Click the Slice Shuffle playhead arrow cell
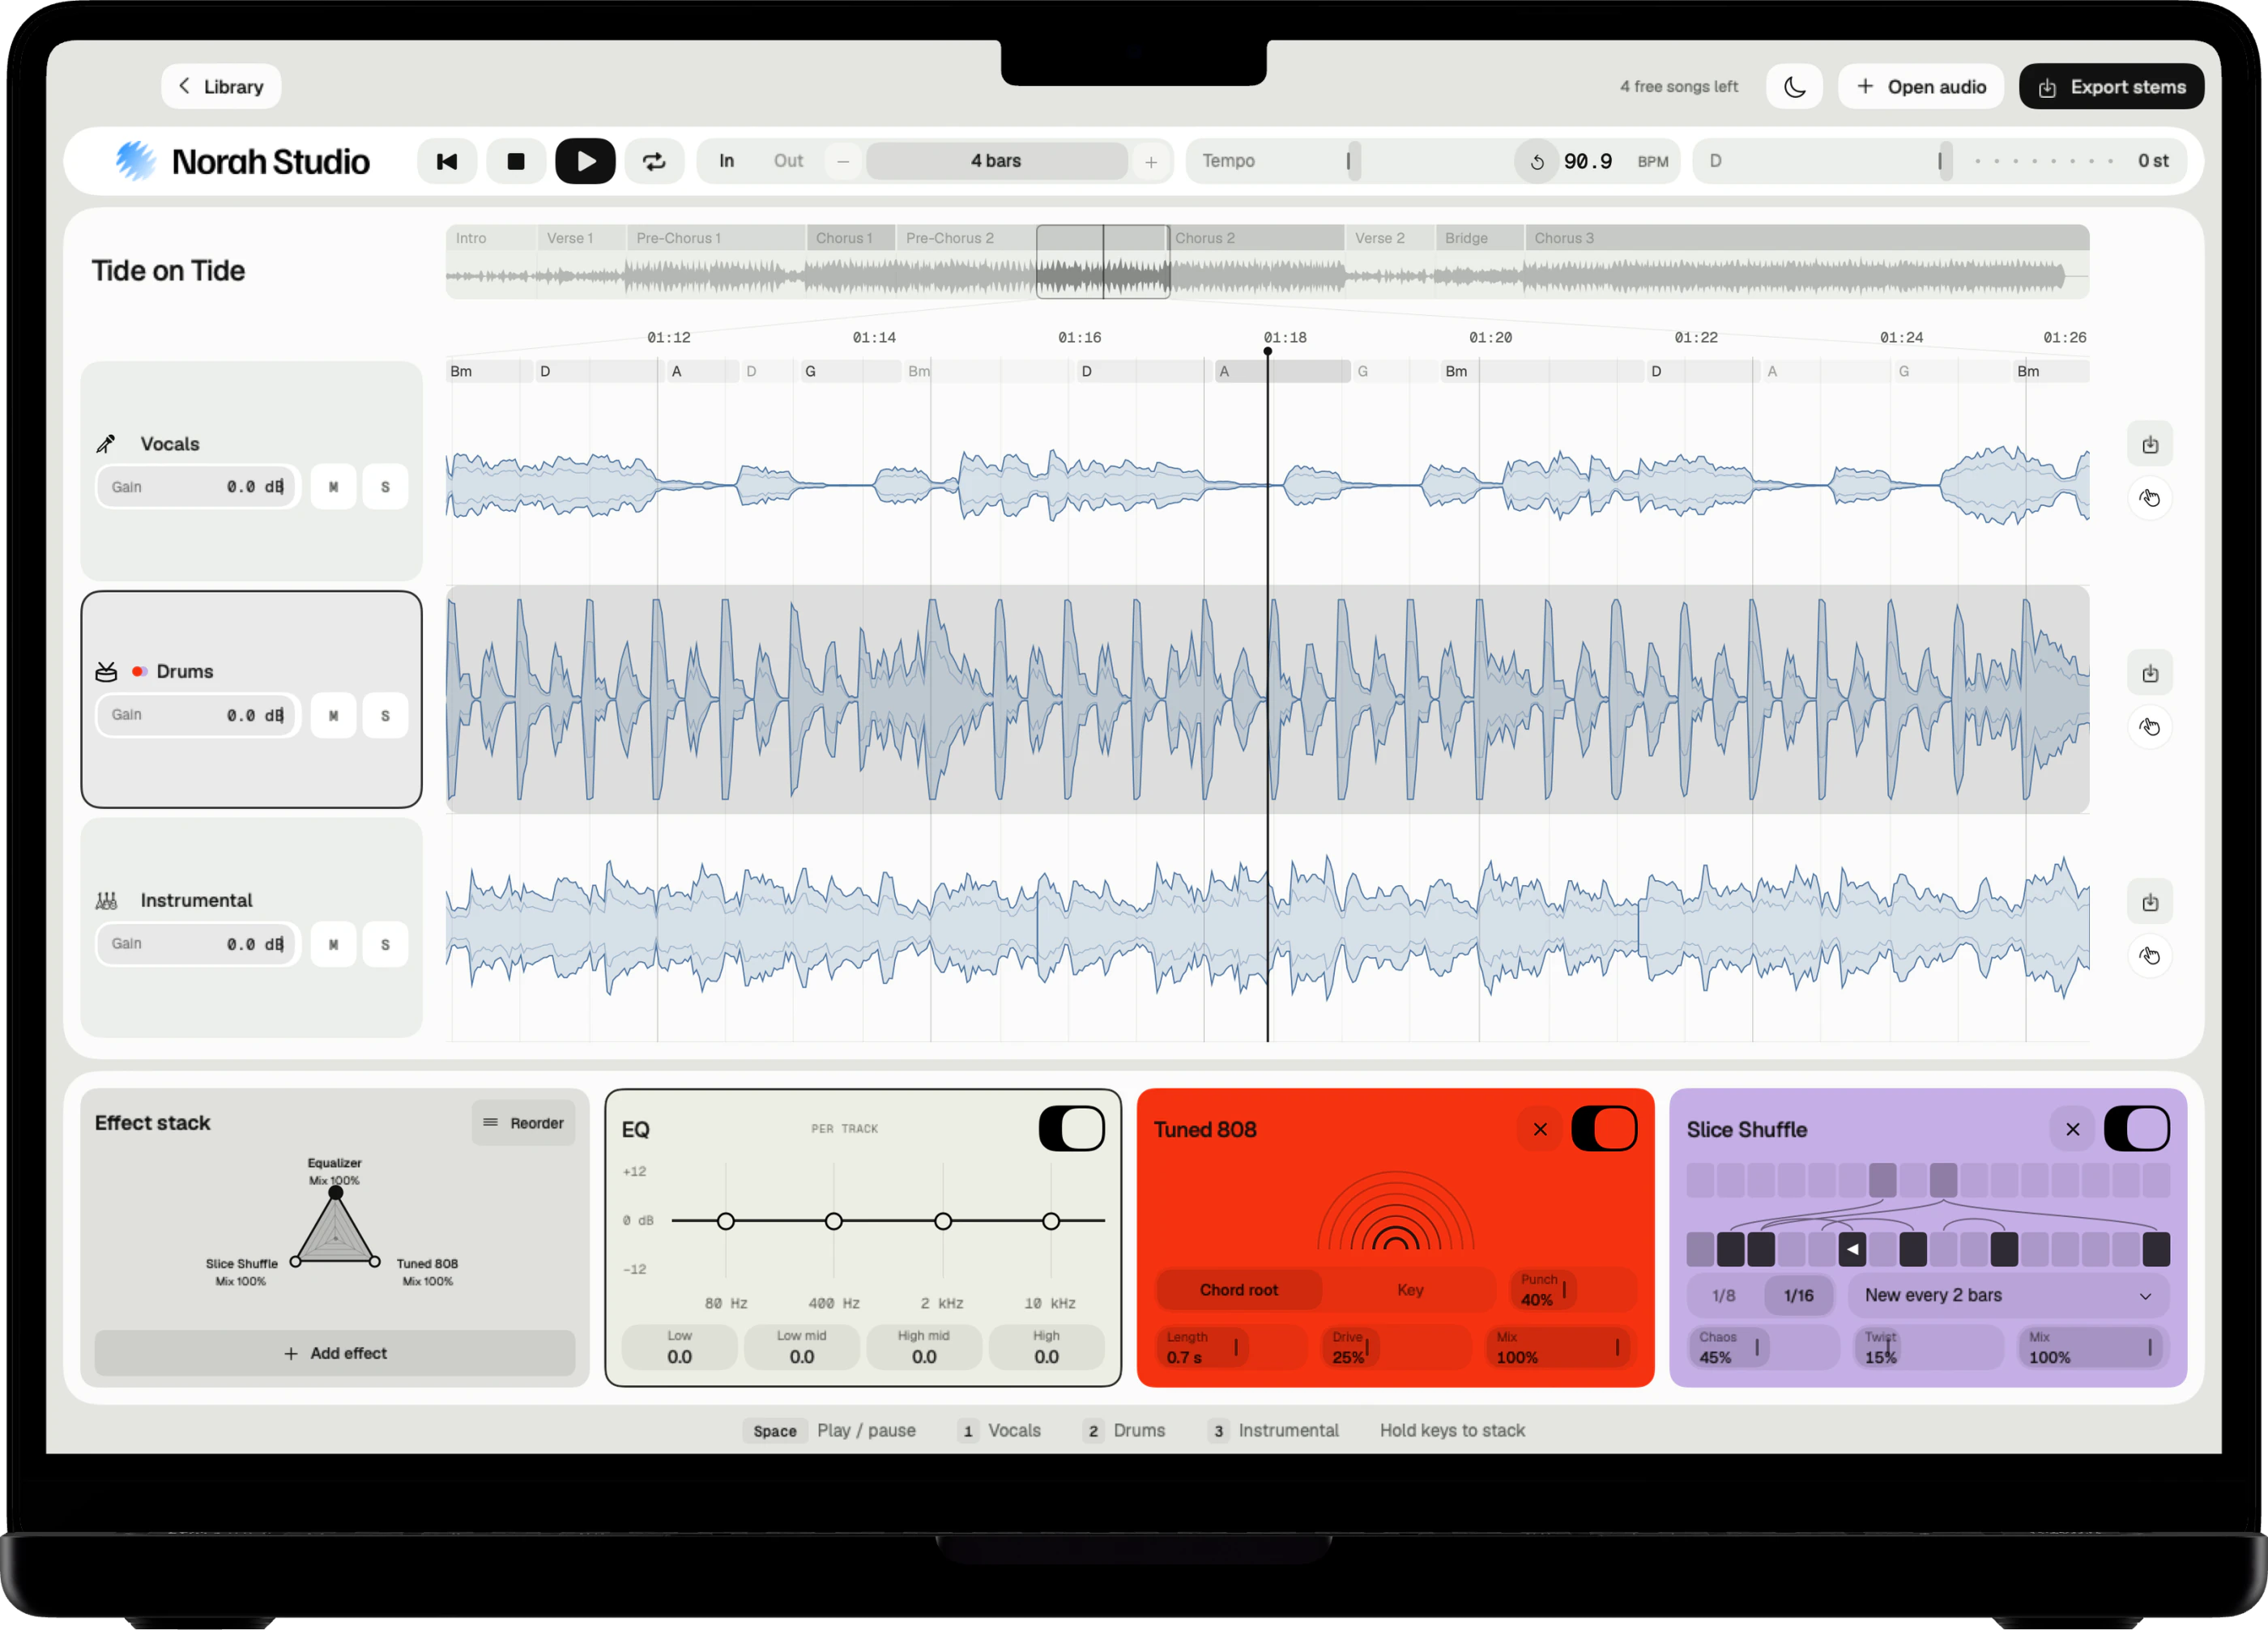The image size is (2268, 1630). tap(1852, 1249)
